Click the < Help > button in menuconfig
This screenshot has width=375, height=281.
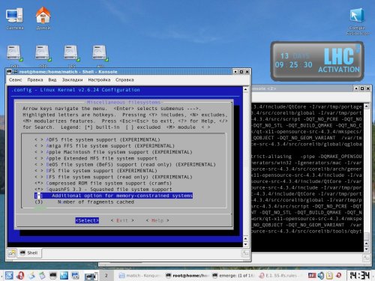click(157, 220)
